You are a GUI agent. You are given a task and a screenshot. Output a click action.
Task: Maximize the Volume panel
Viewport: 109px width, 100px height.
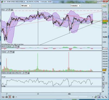point(11,52)
